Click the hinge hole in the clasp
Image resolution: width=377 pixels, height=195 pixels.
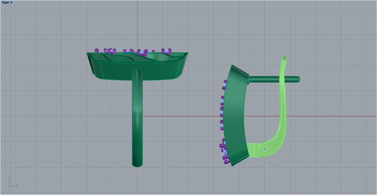click(265, 149)
